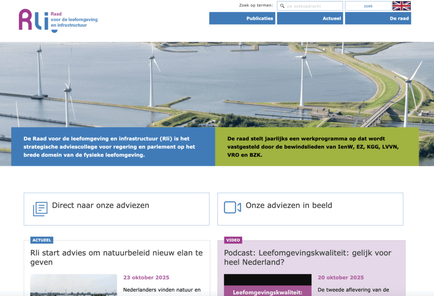Click the document stack icon beside 'Direct naar onze adviezen'
This screenshot has height=296, width=434.
[x=39, y=207]
